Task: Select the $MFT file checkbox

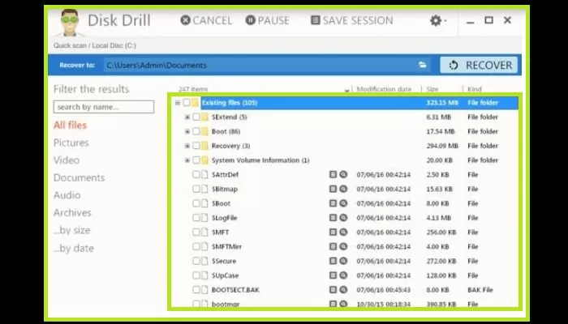Action: tap(196, 232)
